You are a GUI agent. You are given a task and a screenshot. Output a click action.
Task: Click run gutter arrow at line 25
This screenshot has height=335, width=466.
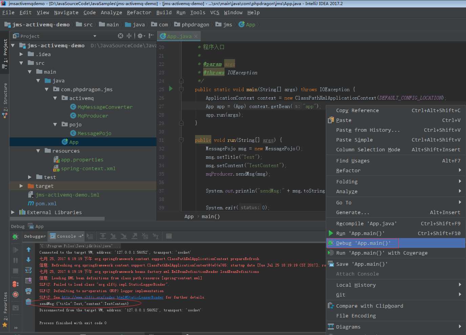[171, 88]
